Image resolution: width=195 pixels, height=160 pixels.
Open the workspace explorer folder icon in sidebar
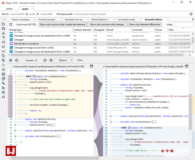click(3, 24)
